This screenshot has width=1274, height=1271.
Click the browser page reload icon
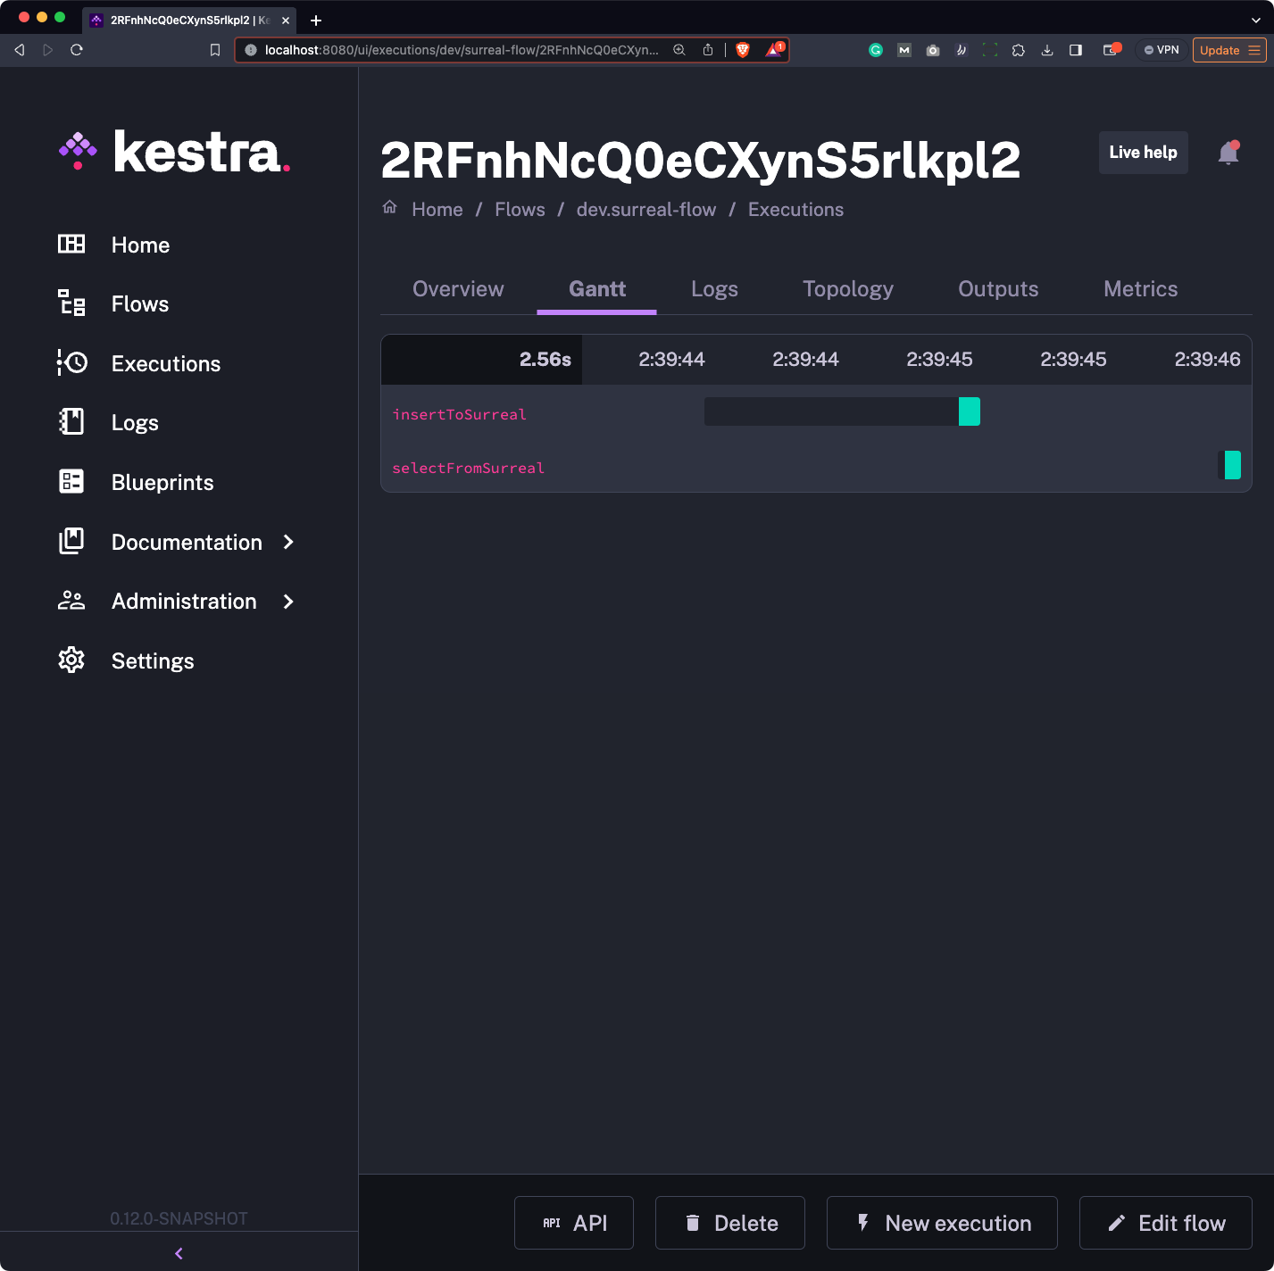tap(77, 50)
